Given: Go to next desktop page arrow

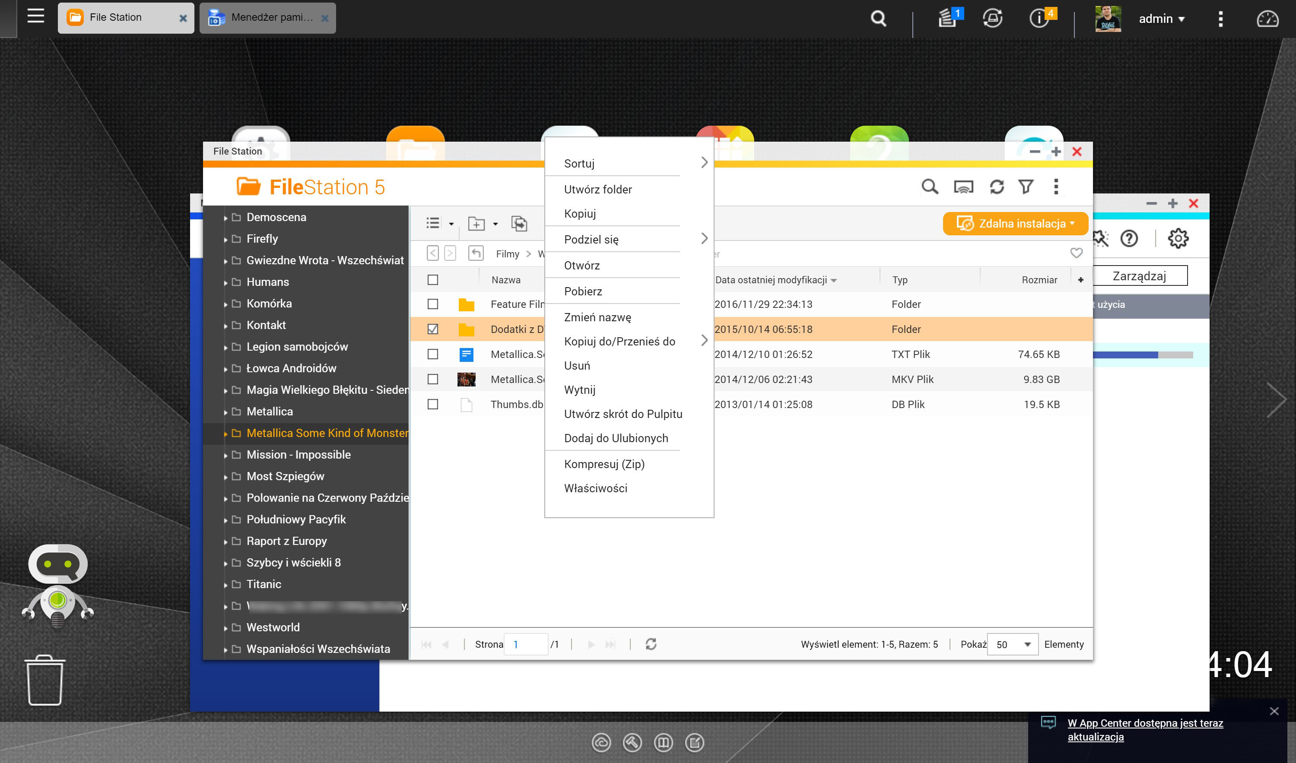Looking at the screenshot, I should click(1277, 400).
